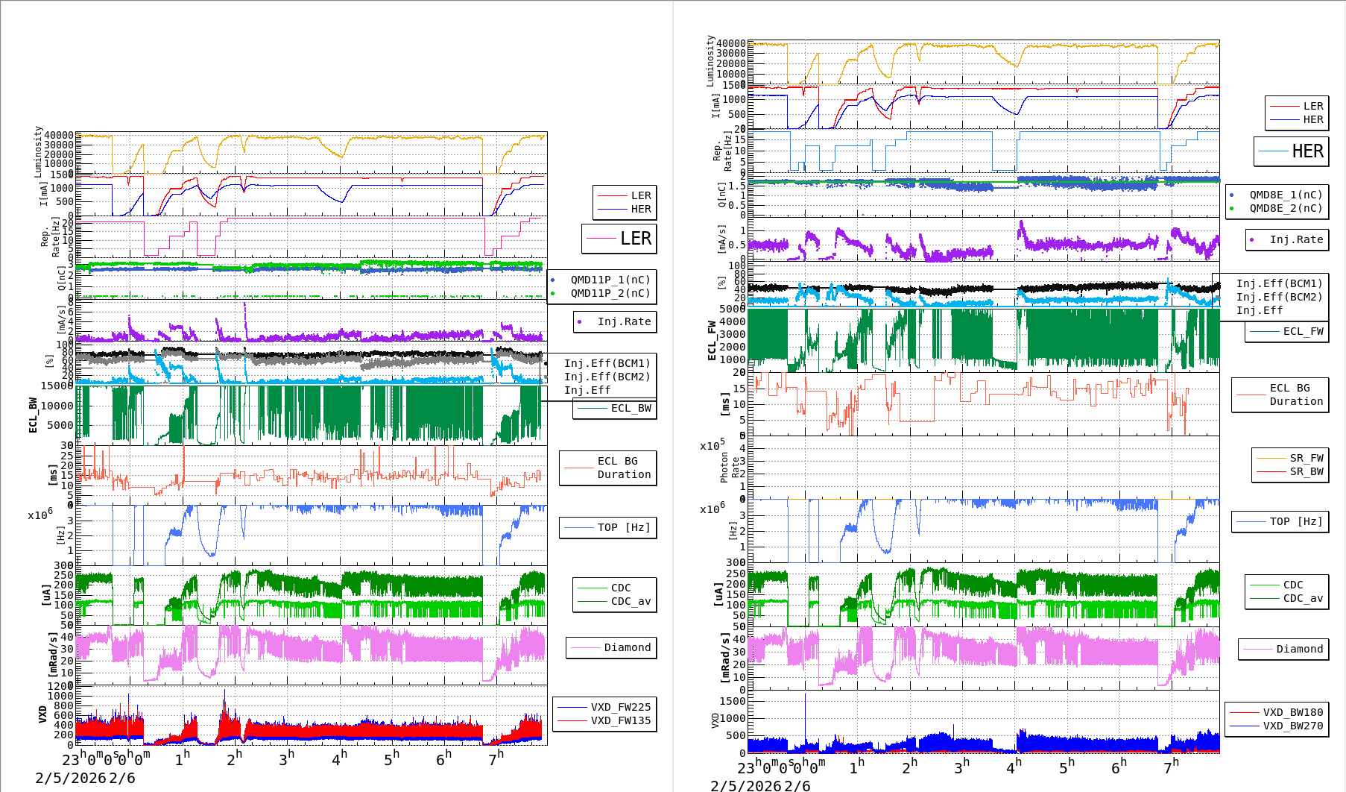This screenshot has width=1346, height=792.
Task: Click the blue QMD8E_1(nC) legend marker
Action: [1231, 195]
